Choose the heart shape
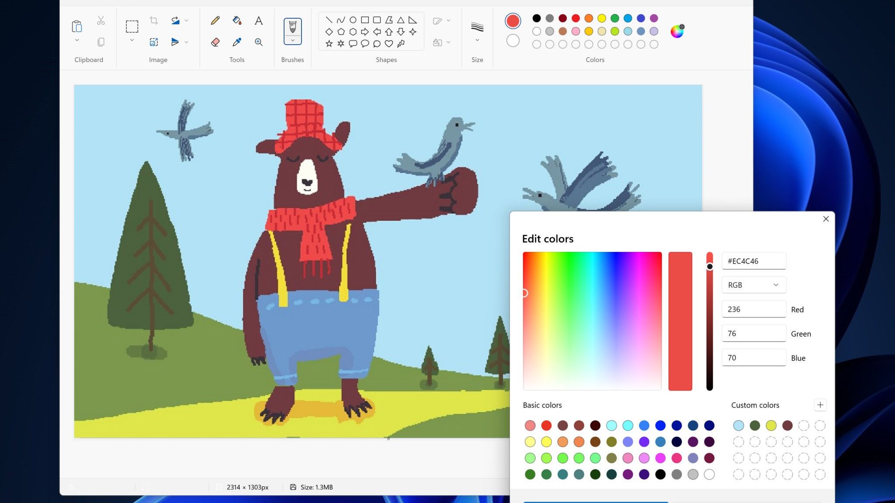 389,43
